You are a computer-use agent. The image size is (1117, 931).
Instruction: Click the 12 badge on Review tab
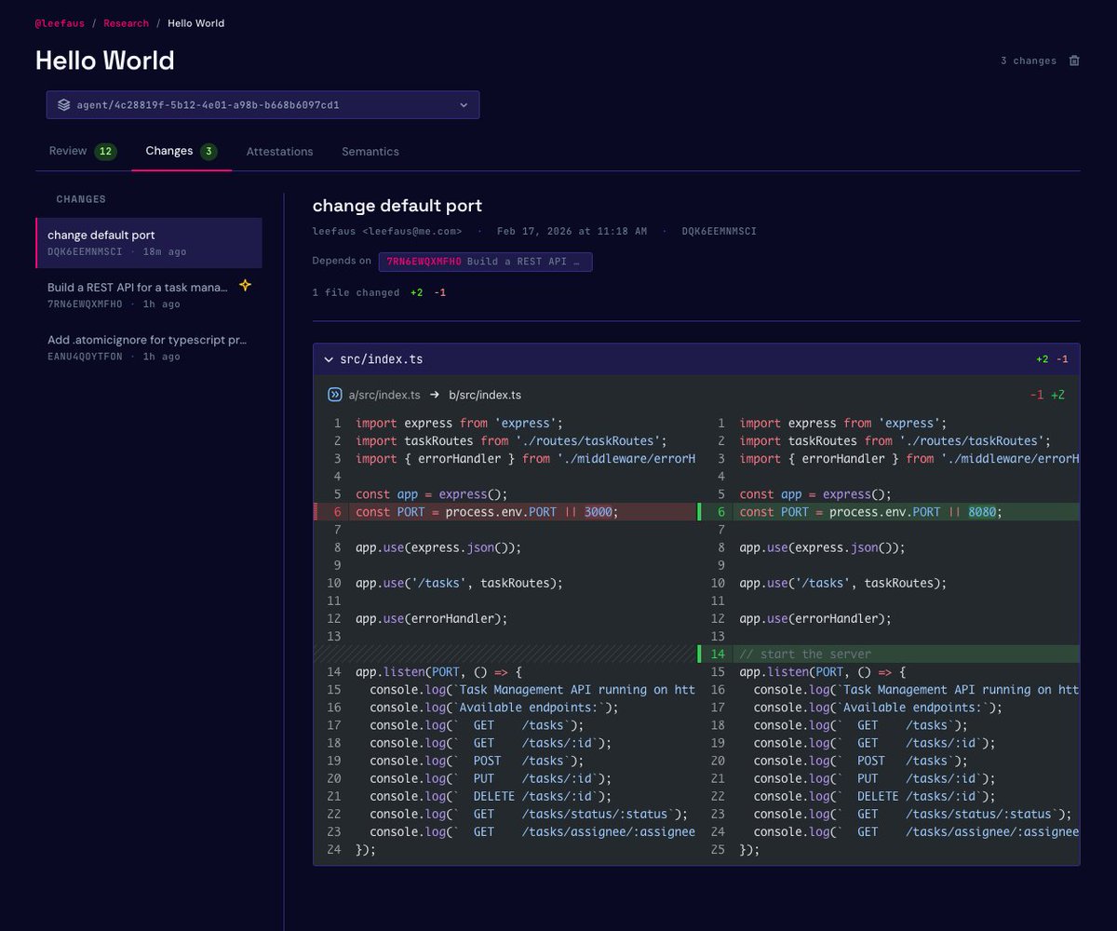click(105, 151)
